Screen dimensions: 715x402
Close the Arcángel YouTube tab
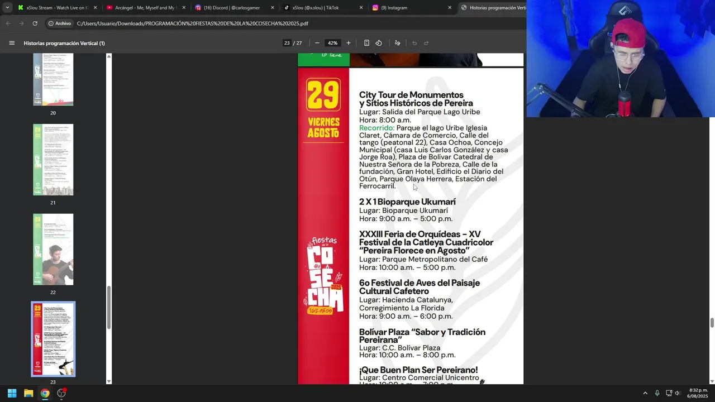coord(184,8)
